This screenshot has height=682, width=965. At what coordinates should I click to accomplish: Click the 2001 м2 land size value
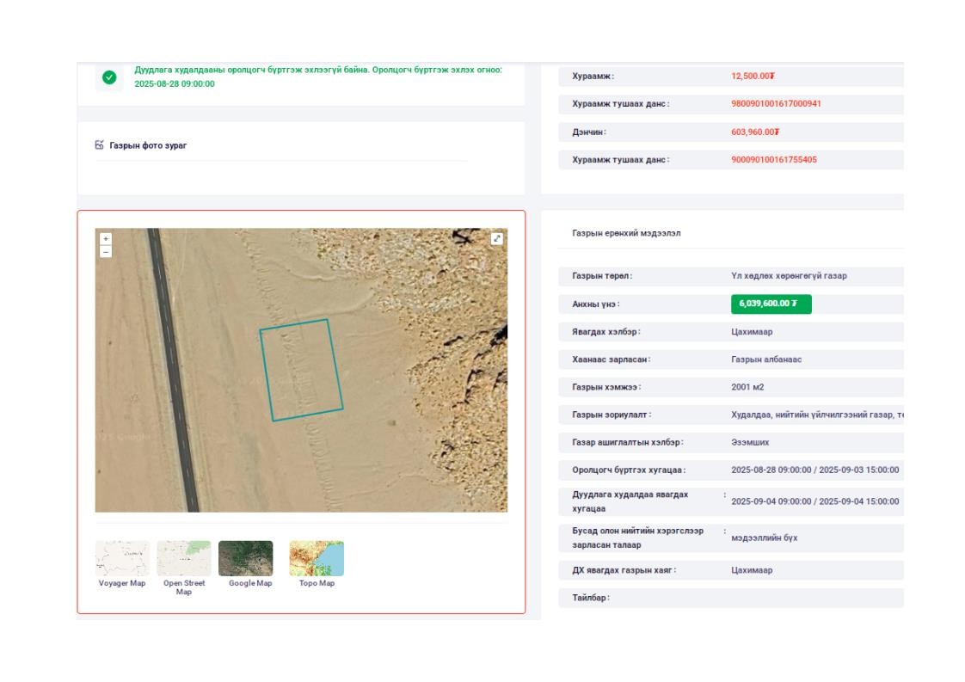coord(747,387)
